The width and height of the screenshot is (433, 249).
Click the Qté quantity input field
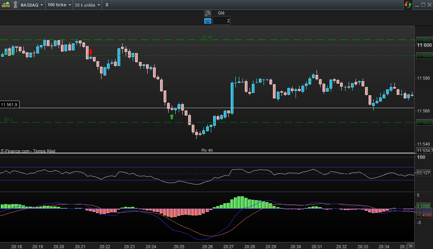(x=221, y=21)
